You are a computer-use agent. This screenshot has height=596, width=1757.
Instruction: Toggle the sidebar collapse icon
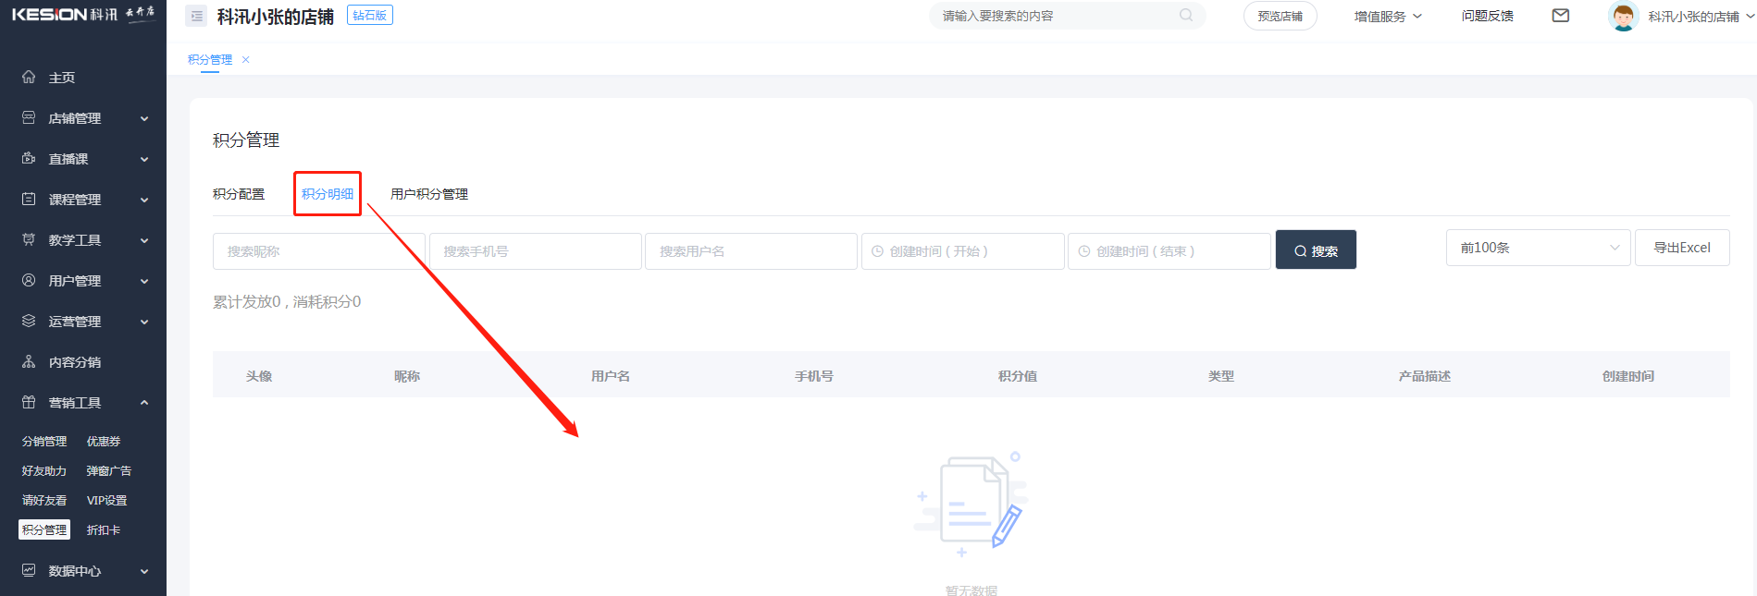pos(196,17)
